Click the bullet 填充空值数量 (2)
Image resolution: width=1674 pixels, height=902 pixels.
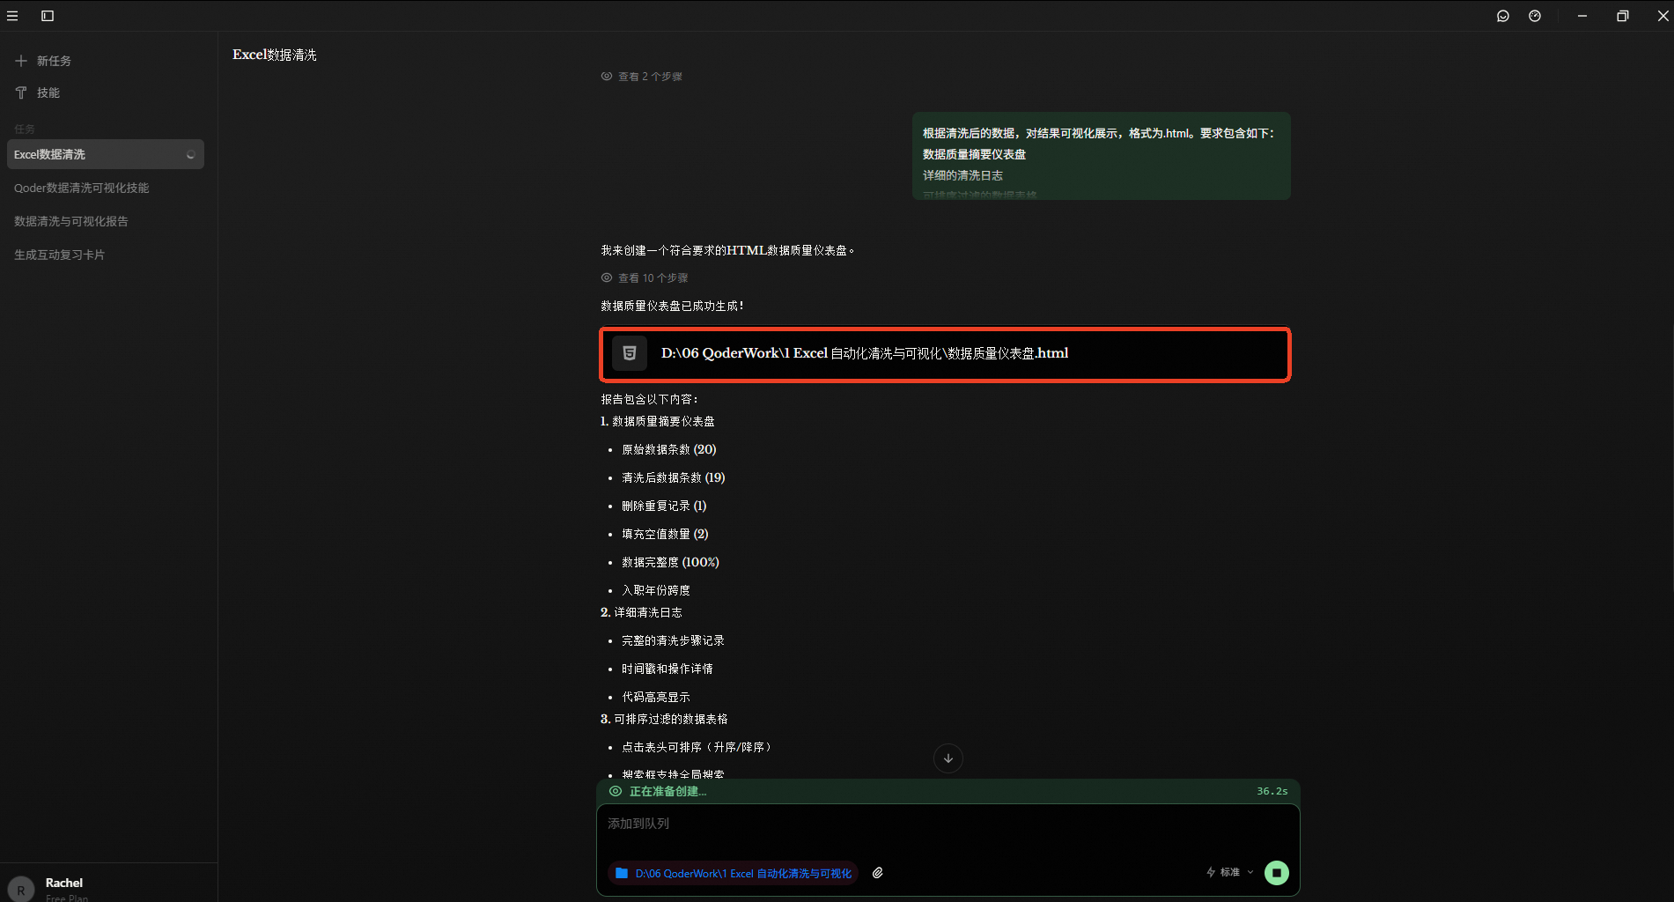665,534
